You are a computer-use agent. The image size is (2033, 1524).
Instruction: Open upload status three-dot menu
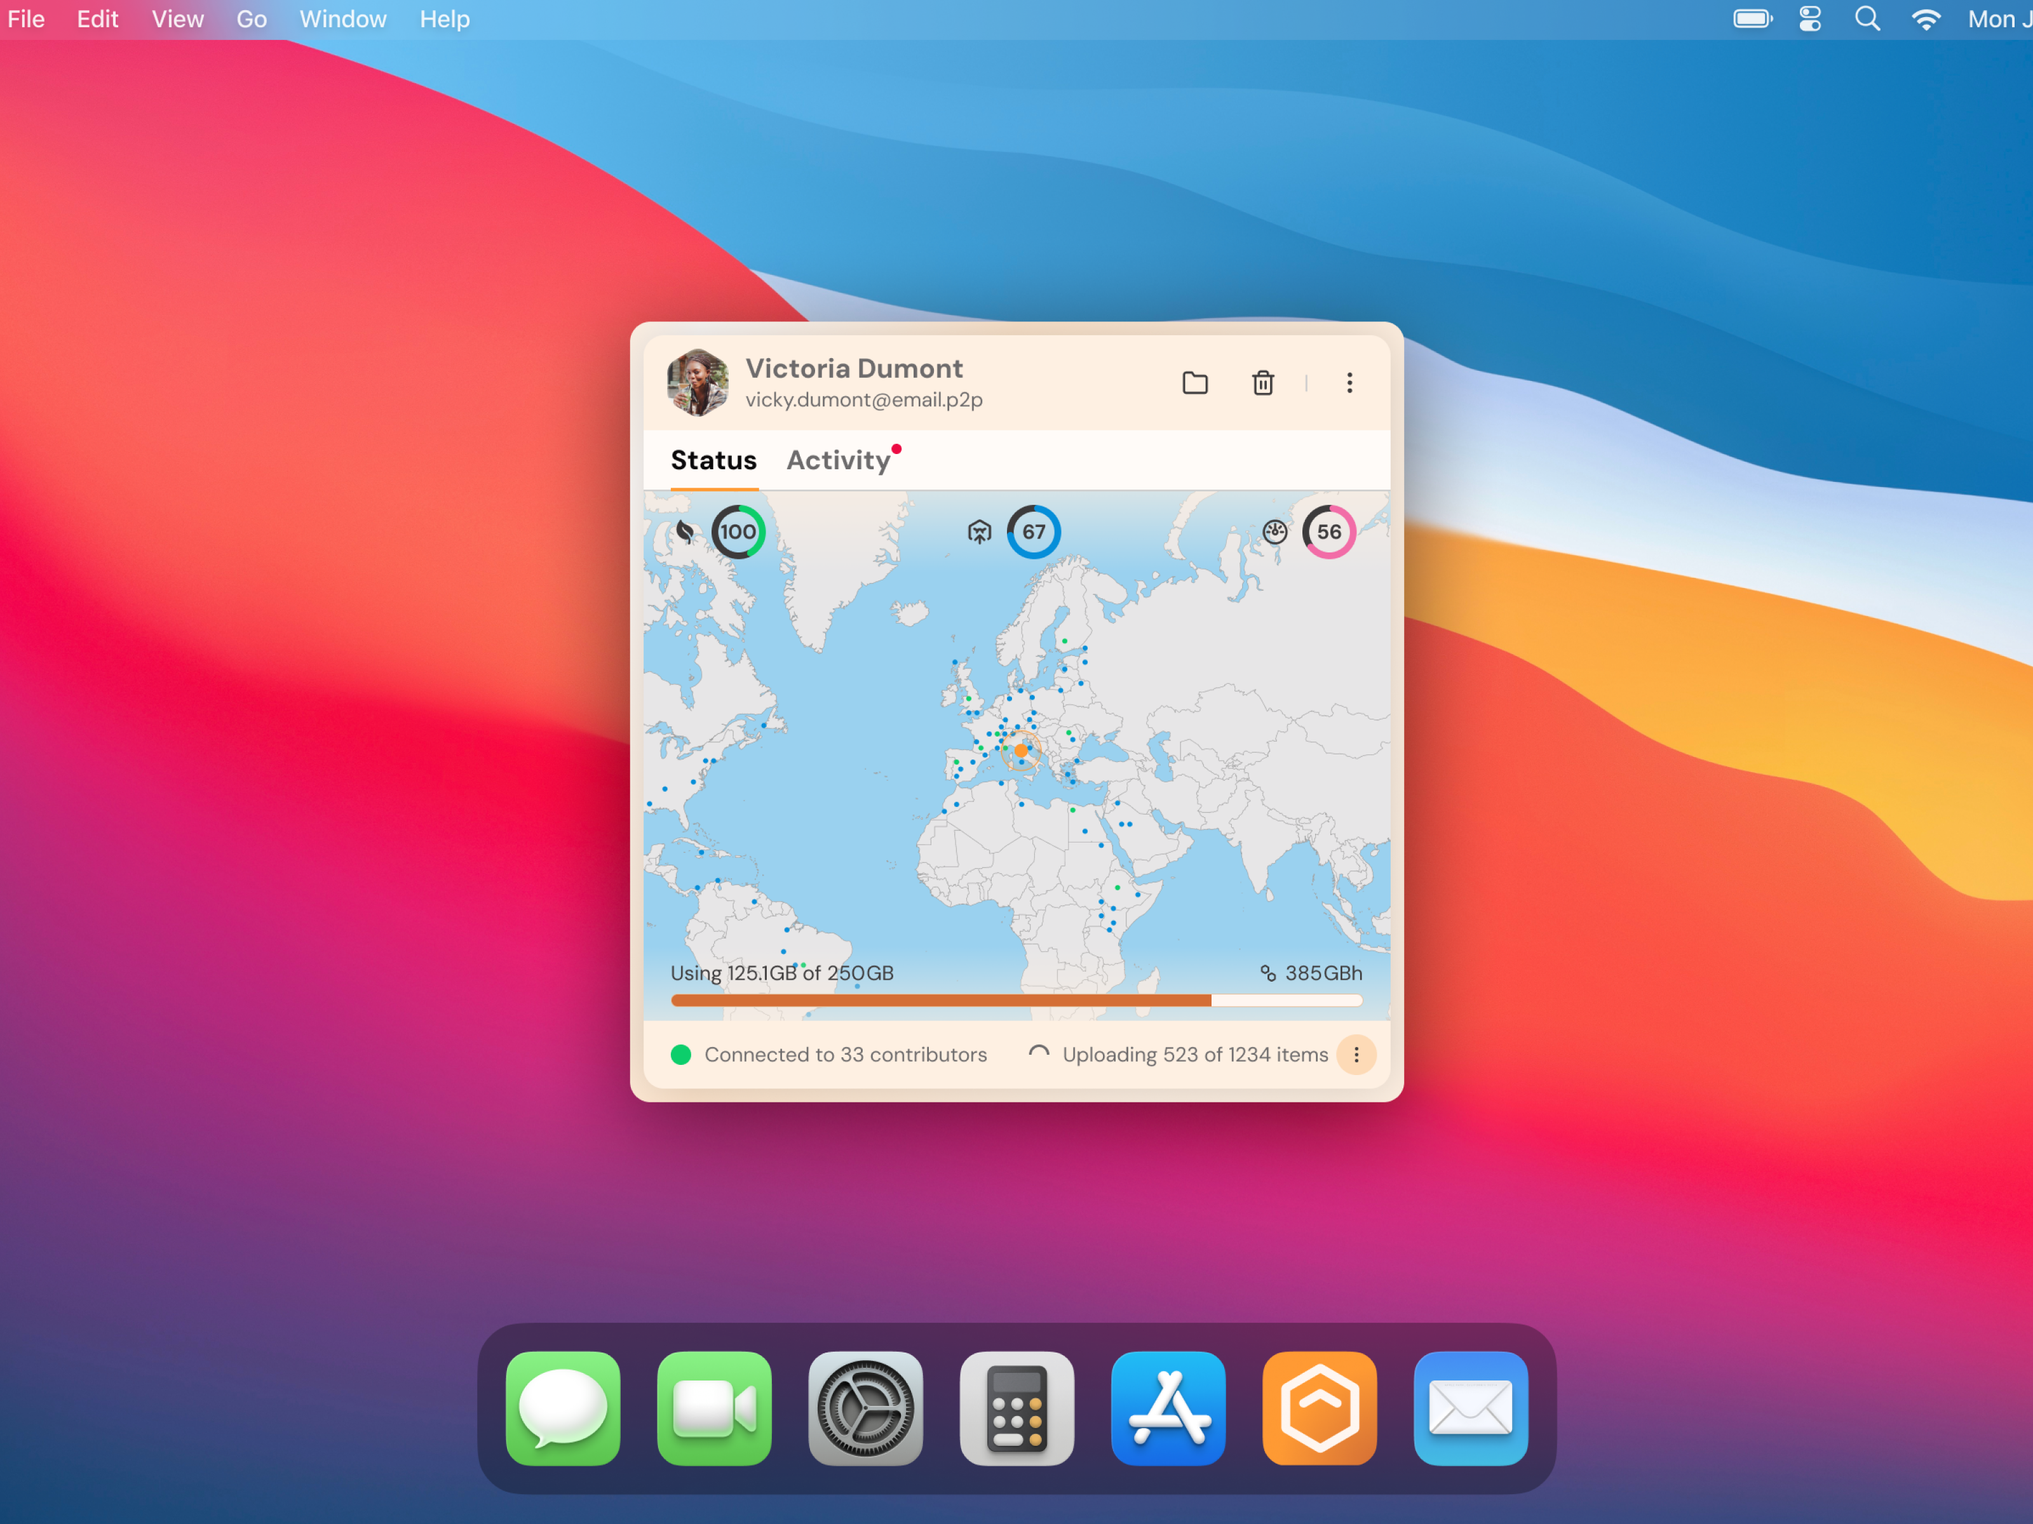1356,1055
